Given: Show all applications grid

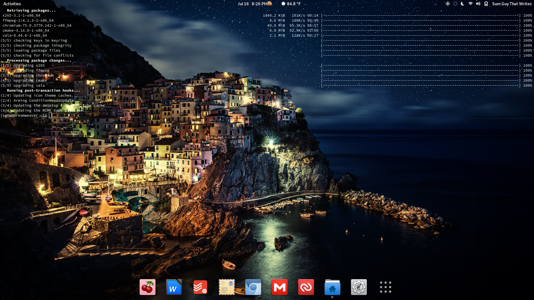Looking at the screenshot, I should pyautogui.click(x=385, y=287).
